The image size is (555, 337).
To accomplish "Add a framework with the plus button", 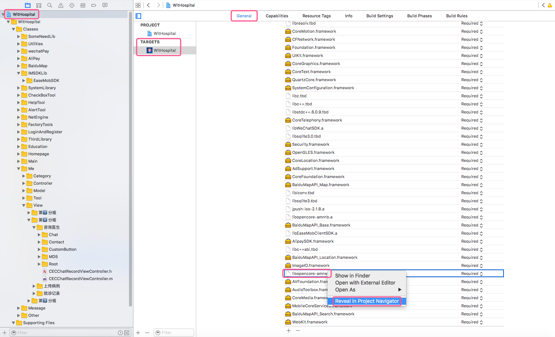I will (289, 330).
